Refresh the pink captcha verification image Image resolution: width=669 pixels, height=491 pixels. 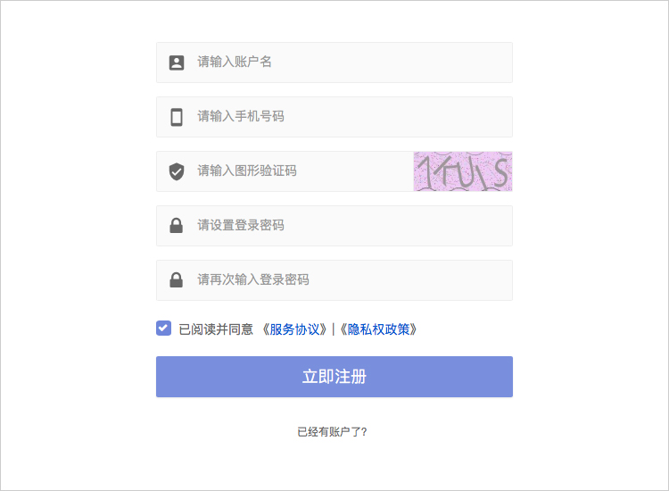tap(463, 171)
